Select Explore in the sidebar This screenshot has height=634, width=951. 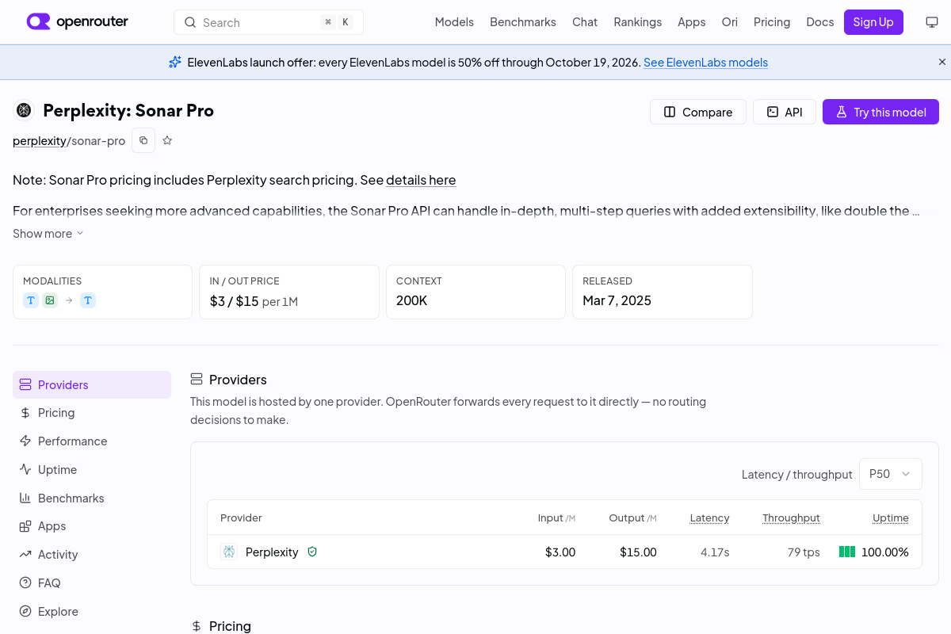click(x=92, y=612)
